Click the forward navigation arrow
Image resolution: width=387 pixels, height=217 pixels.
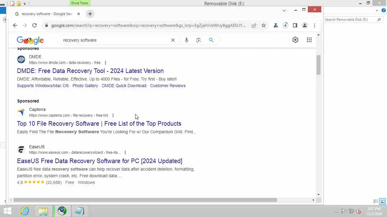[x=25, y=25]
